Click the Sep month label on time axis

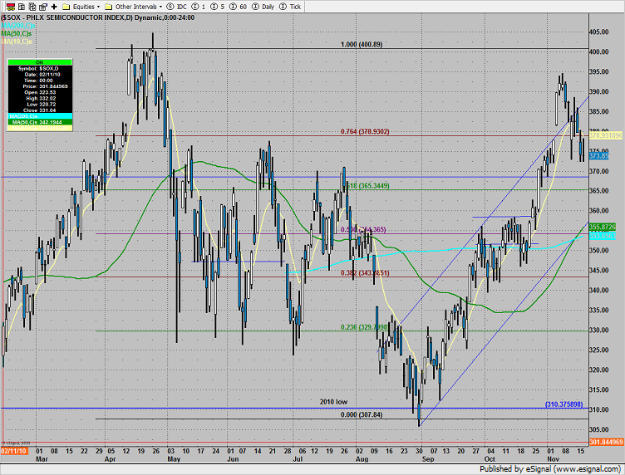(428, 459)
